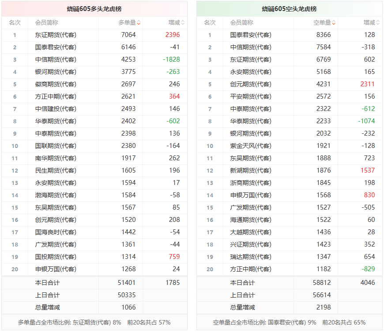This screenshot has width=384, height=332.
Task: Click 中信期货(代客) in short table rank 2
Action: tap(251, 47)
